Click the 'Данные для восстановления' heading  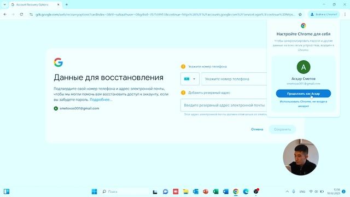(108, 78)
